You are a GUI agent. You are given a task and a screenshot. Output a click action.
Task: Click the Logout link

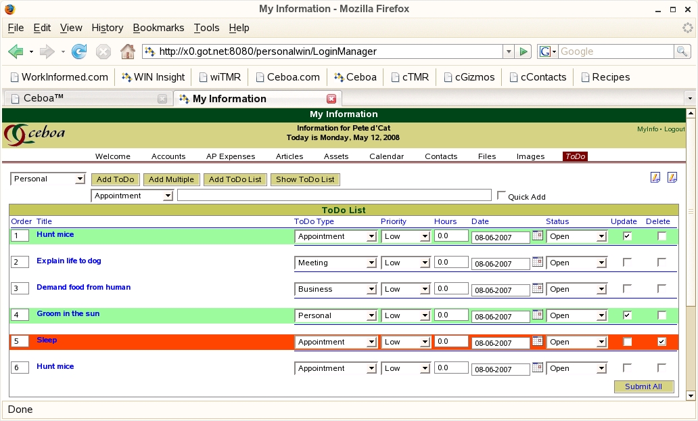674,129
